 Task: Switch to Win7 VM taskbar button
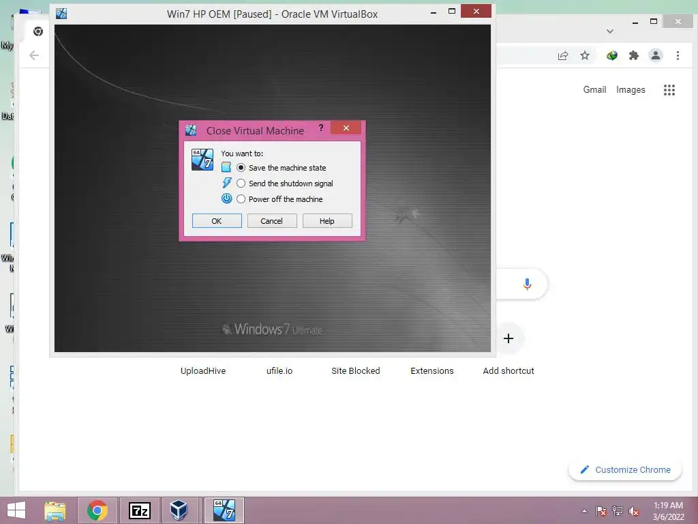[224, 510]
